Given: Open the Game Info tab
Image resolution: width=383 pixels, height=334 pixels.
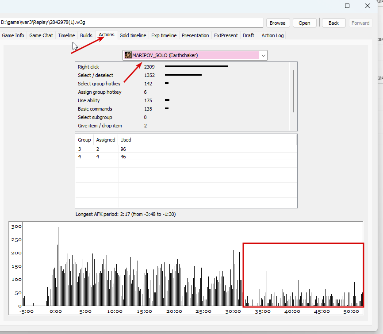Looking at the screenshot, I should click(x=13, y=35).
